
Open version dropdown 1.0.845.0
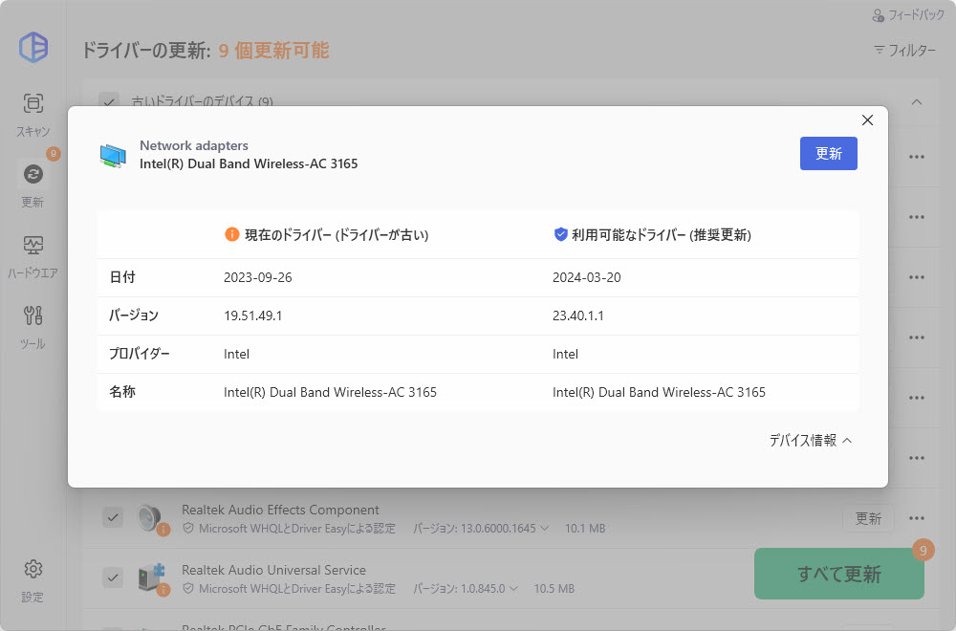tap(466, 589)
